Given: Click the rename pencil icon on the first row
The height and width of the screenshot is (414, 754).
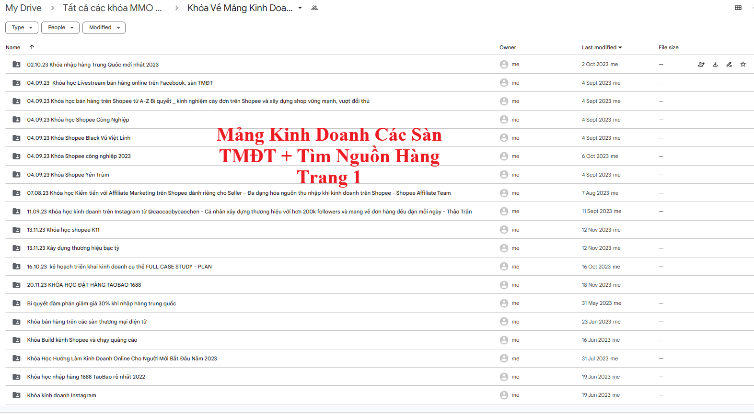Looking at the screenshot, I should [729, 64].
